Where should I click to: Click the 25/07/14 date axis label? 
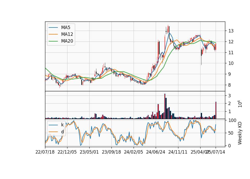point(216,152)
